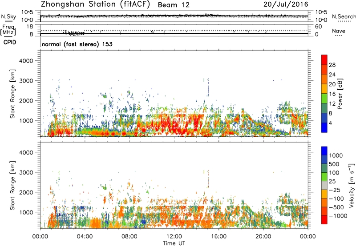Click the "2000" range tick in Velocity panel

coord(26,192)
